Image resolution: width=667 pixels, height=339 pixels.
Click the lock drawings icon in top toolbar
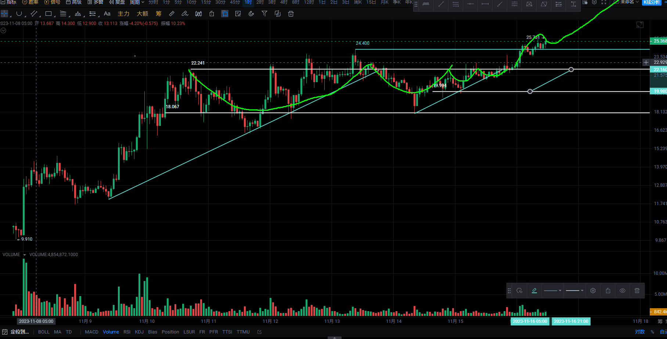click(212, 14)
